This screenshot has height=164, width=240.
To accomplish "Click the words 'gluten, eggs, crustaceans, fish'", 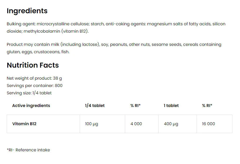I will (x=38, y=52).
